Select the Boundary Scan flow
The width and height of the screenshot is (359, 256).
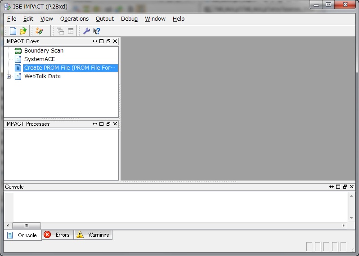pyautogui.click(x=44, y=51)
